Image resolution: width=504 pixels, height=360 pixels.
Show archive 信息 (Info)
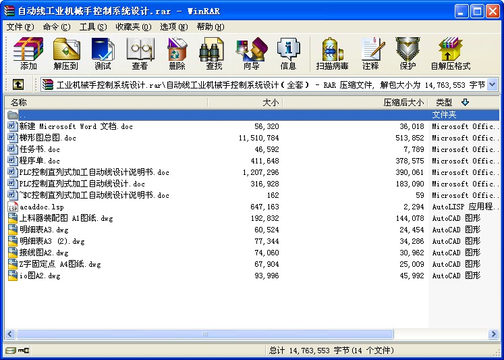point(288,53)
